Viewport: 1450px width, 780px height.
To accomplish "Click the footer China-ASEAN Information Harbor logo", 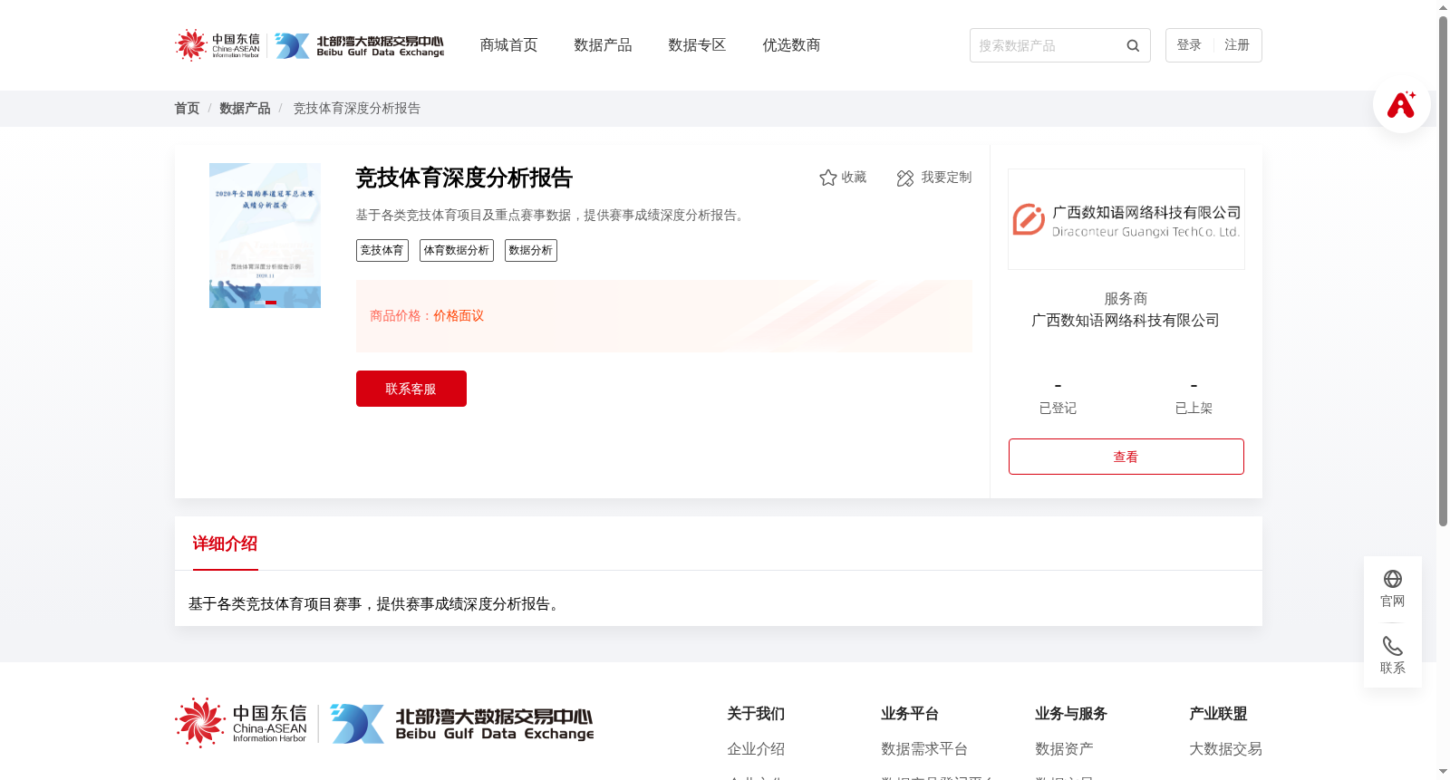I will (241, 723).
